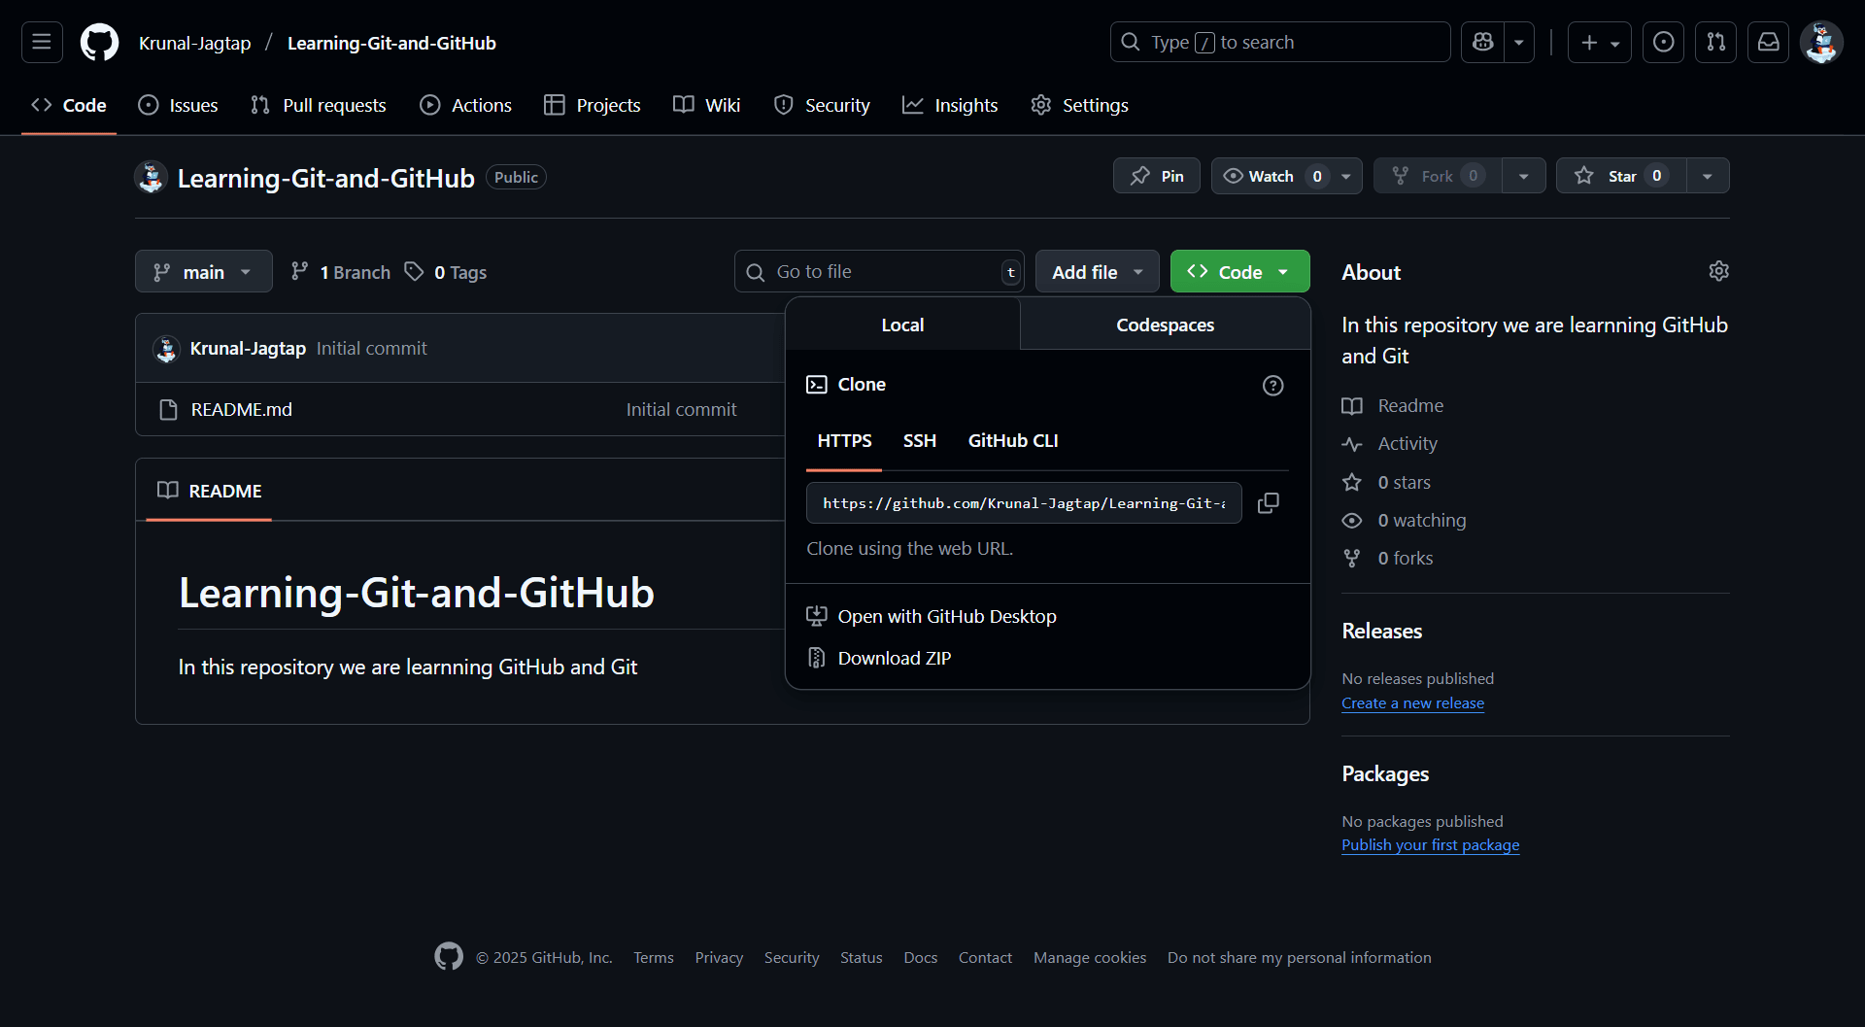Open the Create new plus menu

click(1599, 42)
